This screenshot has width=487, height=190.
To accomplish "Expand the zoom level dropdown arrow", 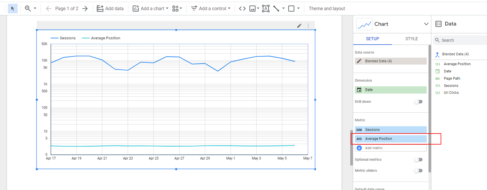I will [35, 8].
